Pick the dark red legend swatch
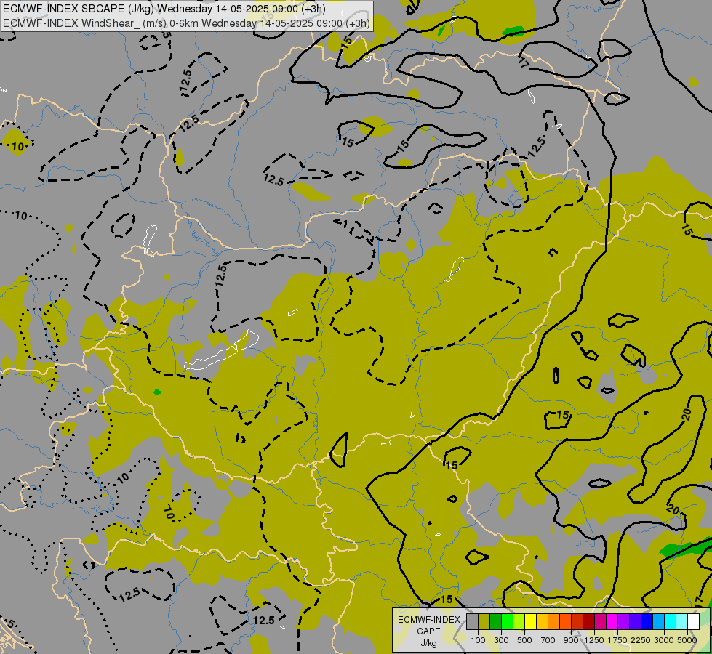 (588, 622)
